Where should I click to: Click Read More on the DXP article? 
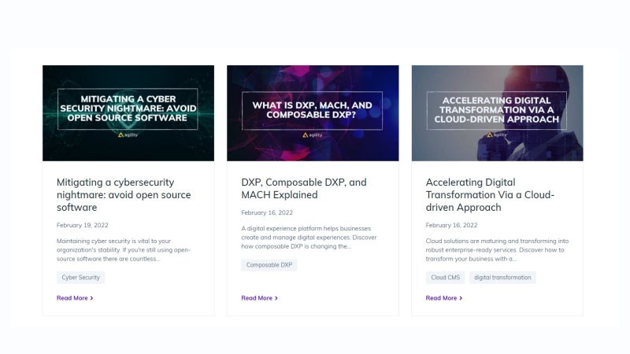tap(260, 298)
